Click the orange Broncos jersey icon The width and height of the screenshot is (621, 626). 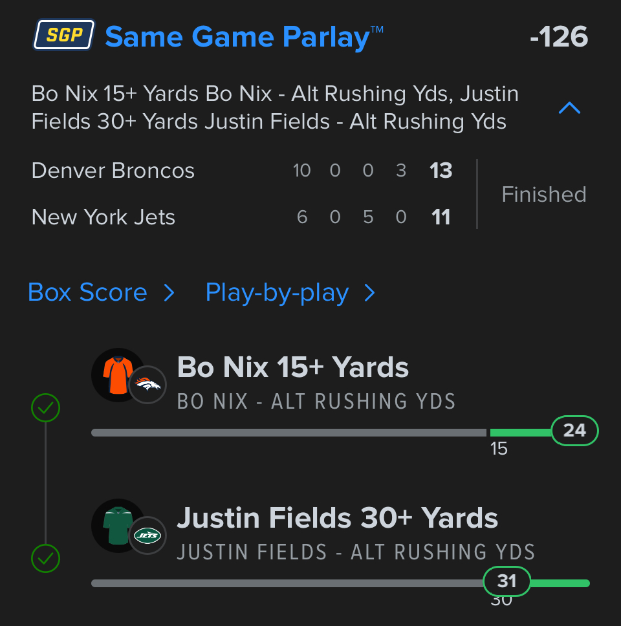coord(117,375)
